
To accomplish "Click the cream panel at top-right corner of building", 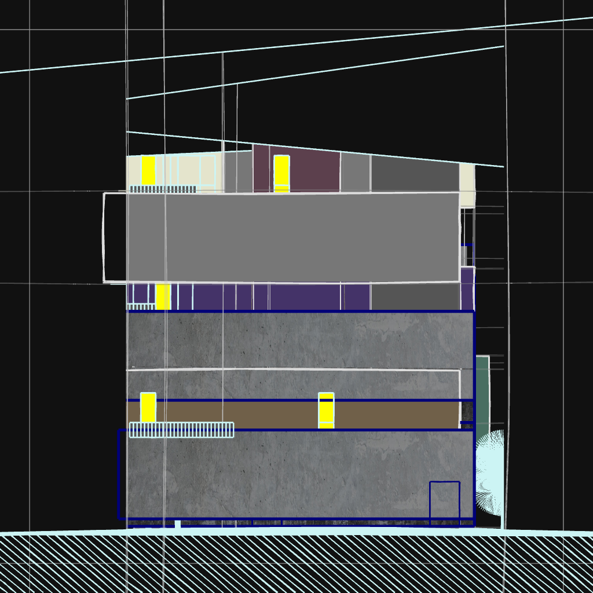I will [467, 184].
